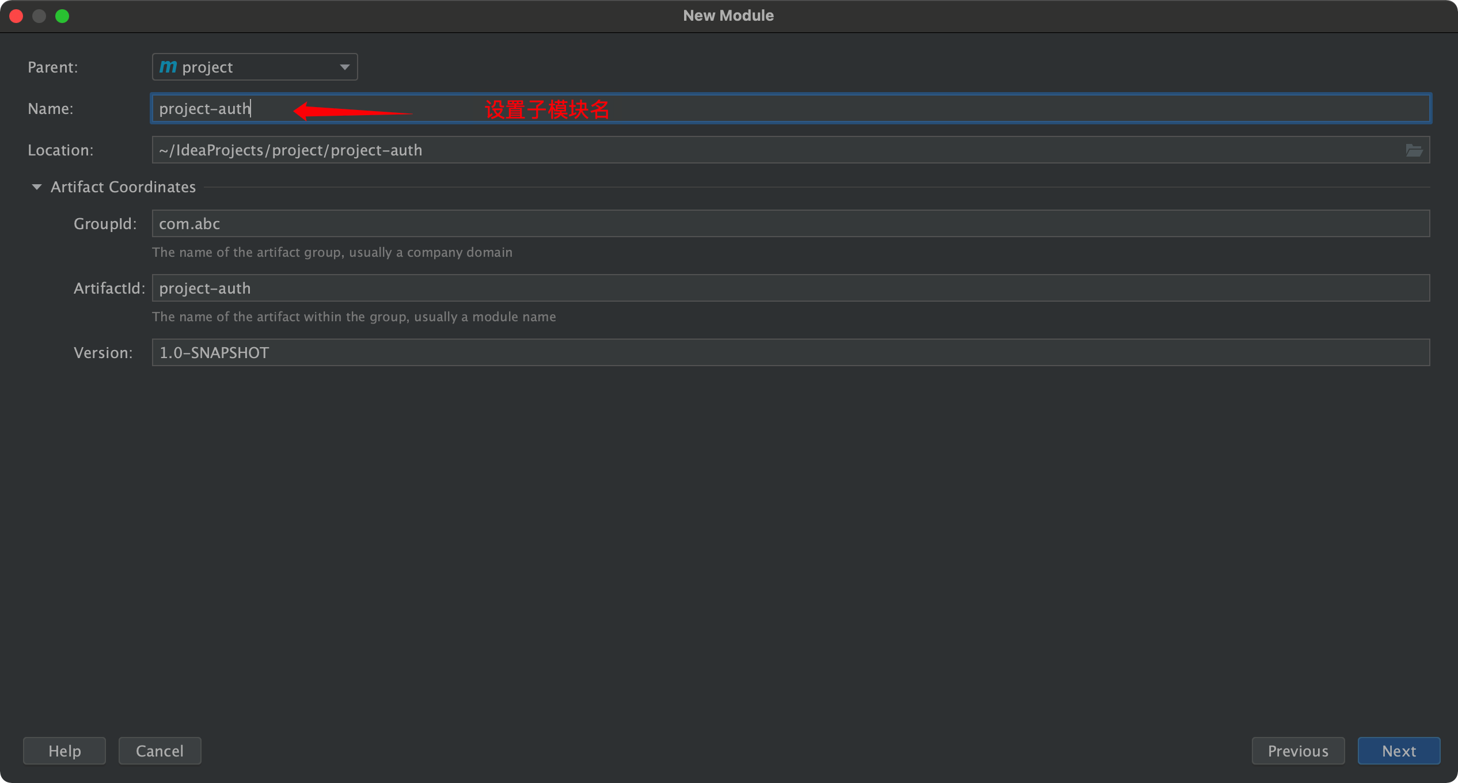
Task: Click the gray minimize window button
Action: pyautogui.click(x=39, y=16)
